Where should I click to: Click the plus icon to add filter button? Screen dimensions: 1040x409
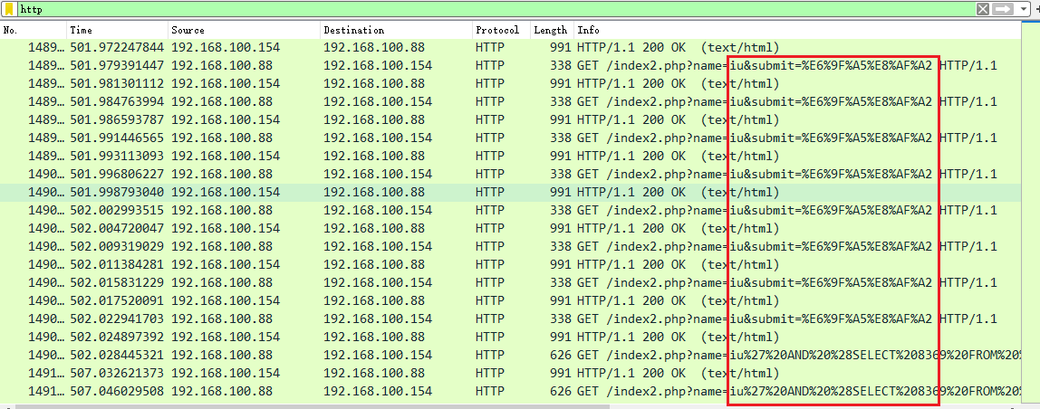coord(1035,9)
